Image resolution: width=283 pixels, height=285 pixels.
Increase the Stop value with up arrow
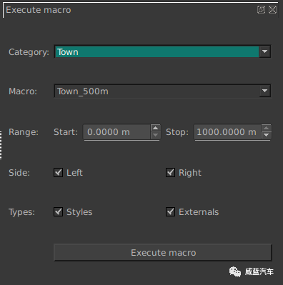pyautogui.click(x=267, y=128)
